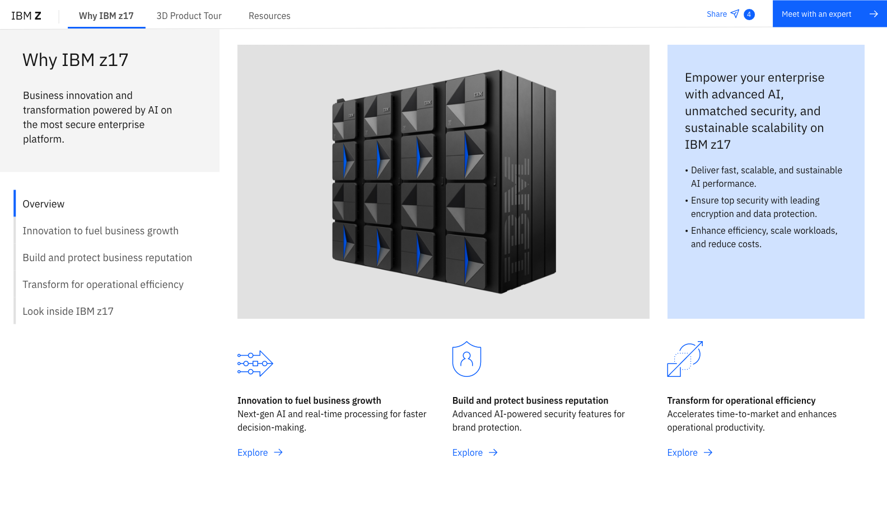The image size is (887, 510).
Task: Click the Why IBM z17 page heading
Action: [x=76, y=60]
